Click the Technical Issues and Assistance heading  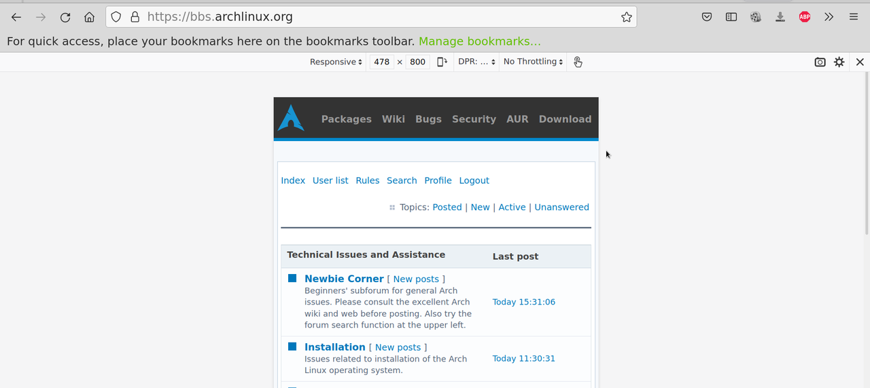(x=366, y=254)
